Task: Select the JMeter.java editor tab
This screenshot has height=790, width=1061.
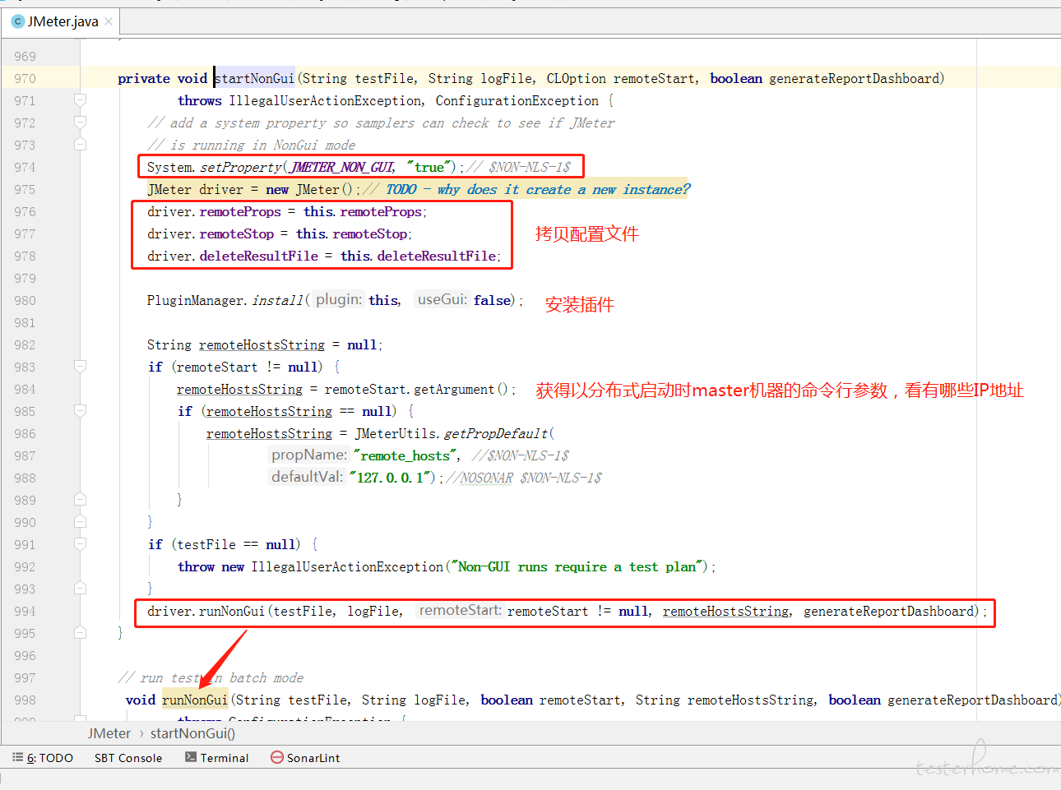Action: (x=63, y=21)
